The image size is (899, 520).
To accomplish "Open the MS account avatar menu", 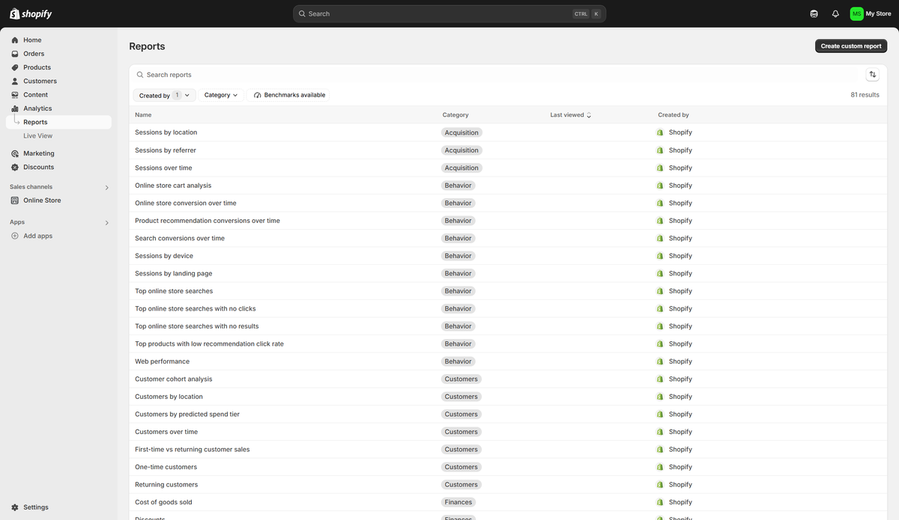I will point(856,13).
